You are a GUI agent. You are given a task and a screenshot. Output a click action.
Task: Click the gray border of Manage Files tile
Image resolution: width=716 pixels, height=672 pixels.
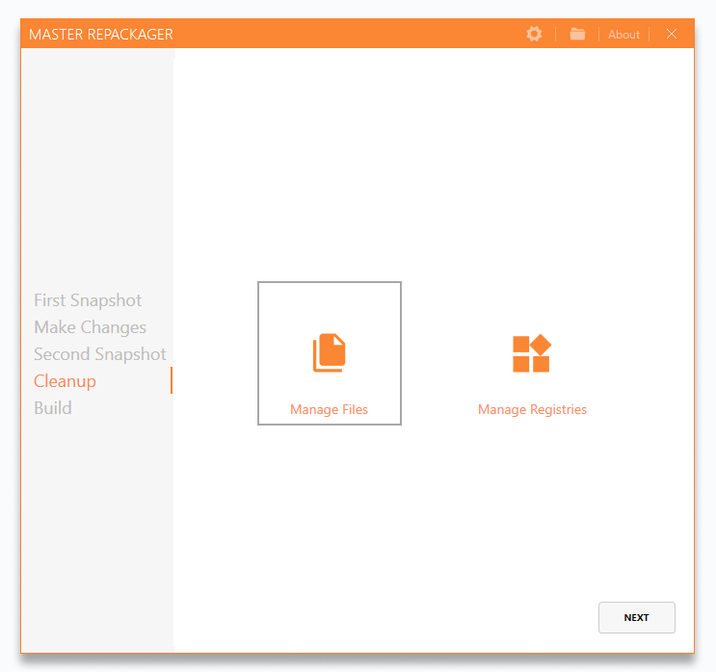[258, 352]
